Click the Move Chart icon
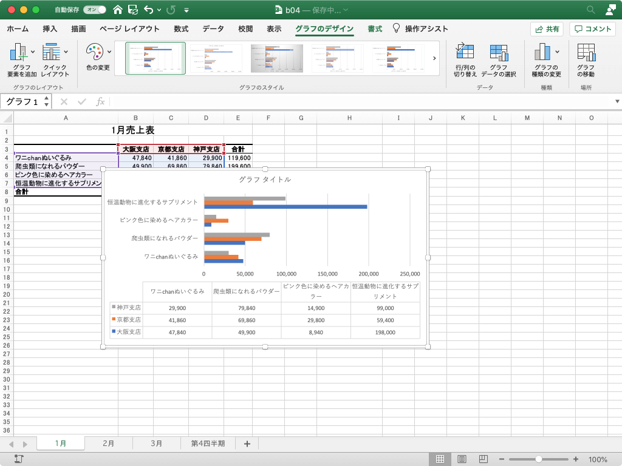622x466 pixels. coord(586,52)
